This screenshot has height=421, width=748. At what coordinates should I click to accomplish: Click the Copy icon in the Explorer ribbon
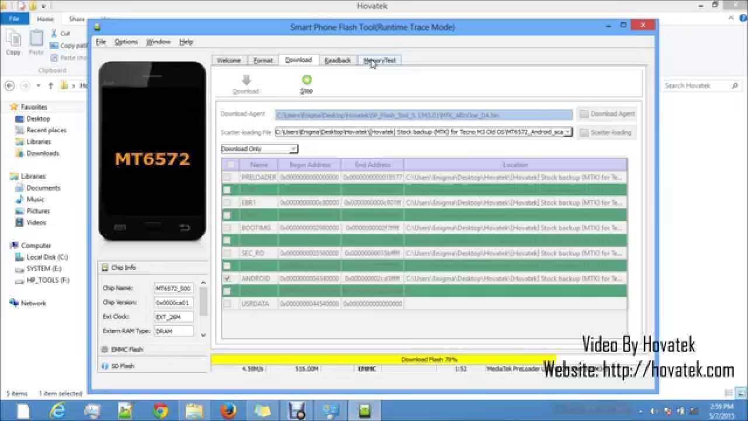coord(13,38)
